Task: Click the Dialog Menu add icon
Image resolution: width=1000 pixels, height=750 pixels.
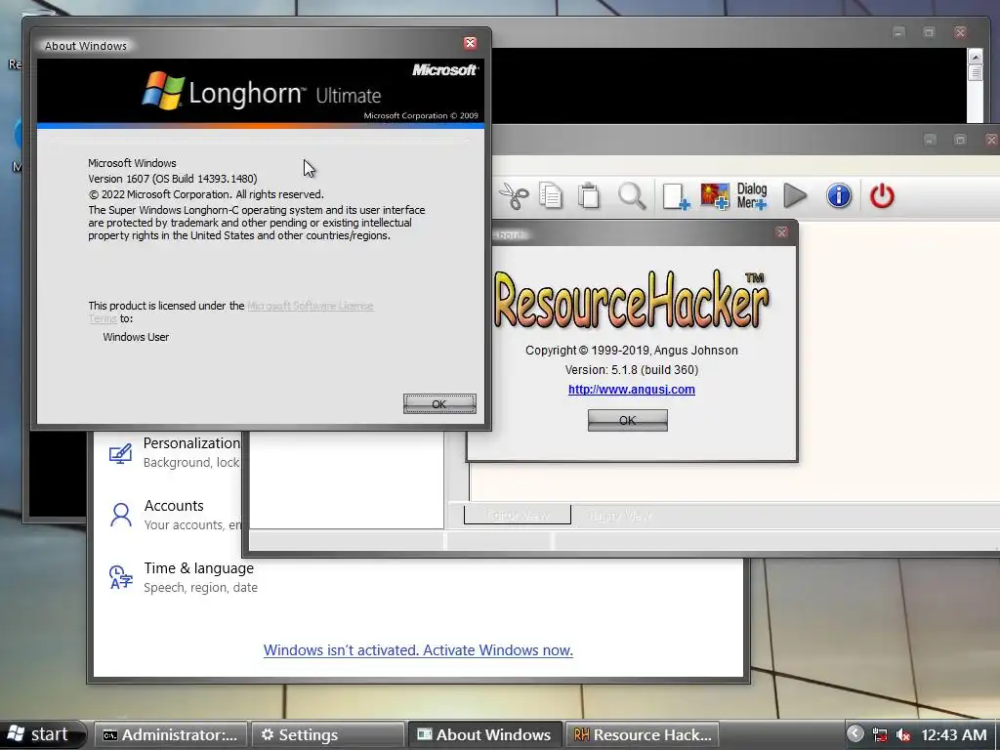Action: point(753,195)
